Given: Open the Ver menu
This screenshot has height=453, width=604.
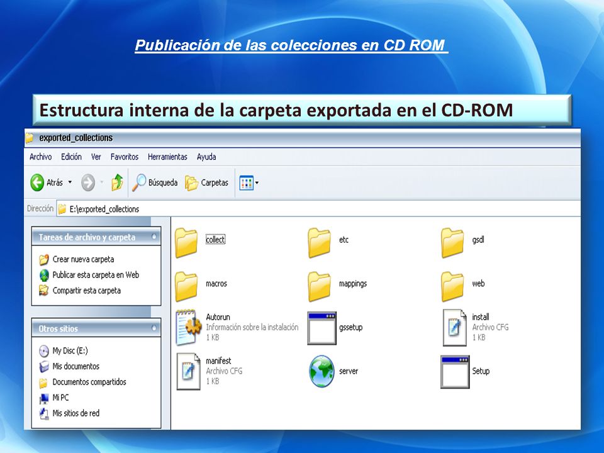Looking at the screenshot, I should [96, 157].
